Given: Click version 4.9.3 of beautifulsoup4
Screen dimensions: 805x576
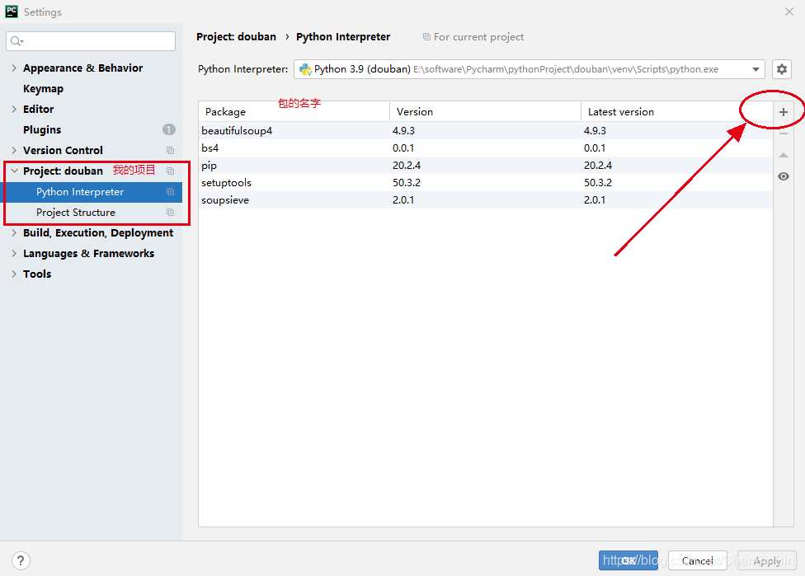Looking at the screenshot, I should [x=403, y=131].
